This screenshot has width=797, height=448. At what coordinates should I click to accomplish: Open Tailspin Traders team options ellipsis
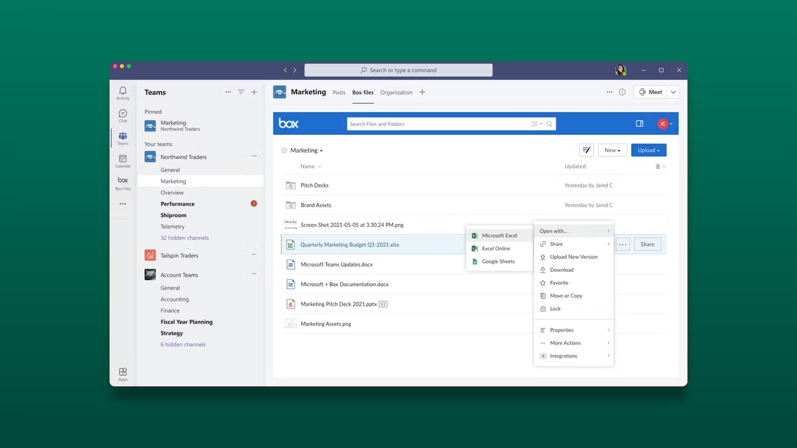[x=254, y=254]
